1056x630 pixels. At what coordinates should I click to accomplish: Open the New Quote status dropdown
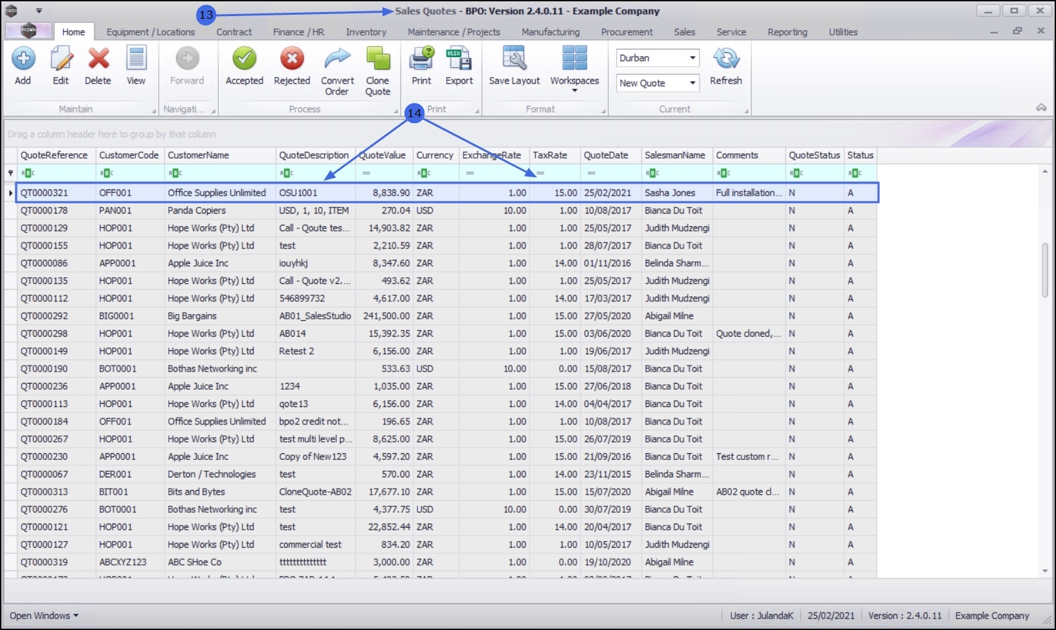point(692,83)
